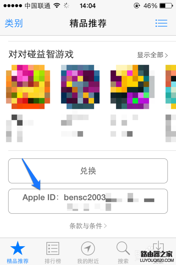Open the list view icon in the top right
Viewport: 176px width, 265px height.
[x=161, y=23]
